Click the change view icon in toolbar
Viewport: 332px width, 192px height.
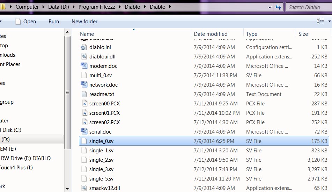pyautogui.click(x=320, y=21)
